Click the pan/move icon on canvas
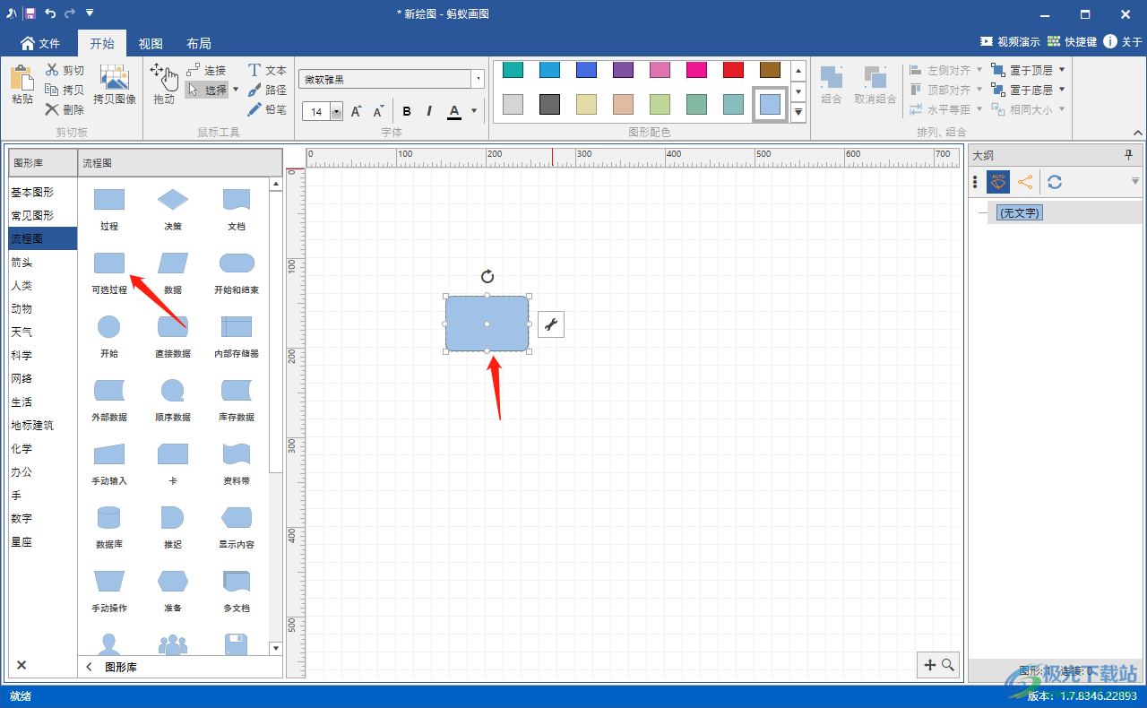1147x708 pixels. coord(929,665)
